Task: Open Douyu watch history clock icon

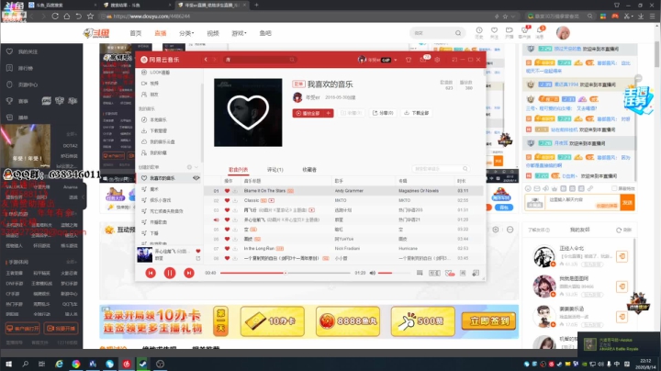Action: pyautogui.click(x=479, y=32)
